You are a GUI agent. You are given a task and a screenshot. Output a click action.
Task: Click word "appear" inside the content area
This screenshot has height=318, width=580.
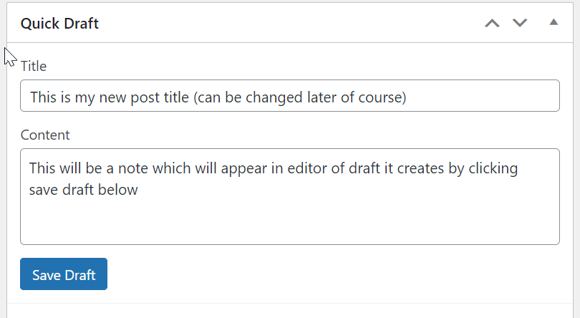click(244, 168)
